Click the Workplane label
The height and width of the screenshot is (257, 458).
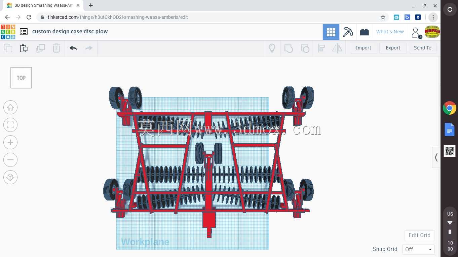145,242
